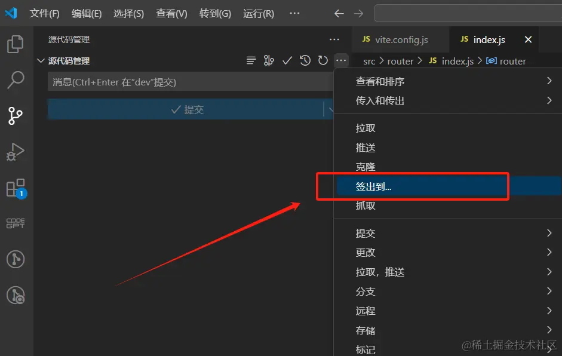Select 签出到... menu entry
This screenshot has height=356, width=562.
point(448,186)
